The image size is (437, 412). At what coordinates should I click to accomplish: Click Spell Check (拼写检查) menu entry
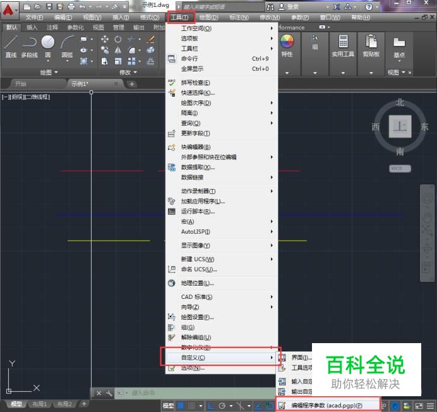point(222,83)
